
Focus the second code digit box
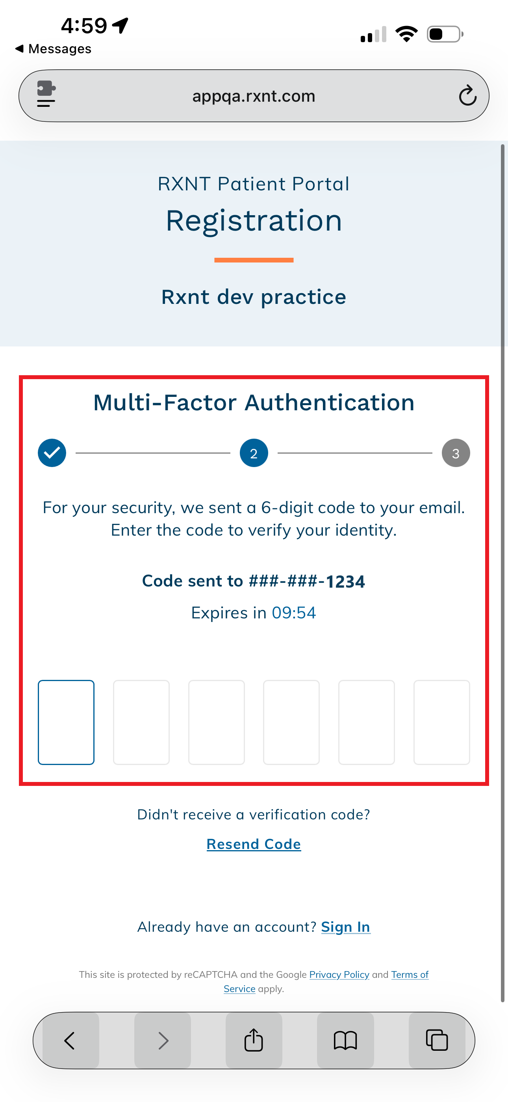click(x=141, y=722)
